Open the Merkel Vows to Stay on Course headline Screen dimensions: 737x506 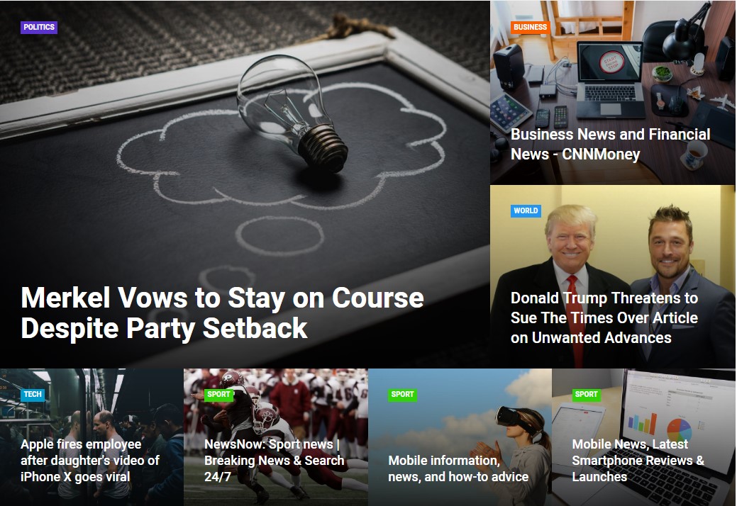[x=222, y=313]
